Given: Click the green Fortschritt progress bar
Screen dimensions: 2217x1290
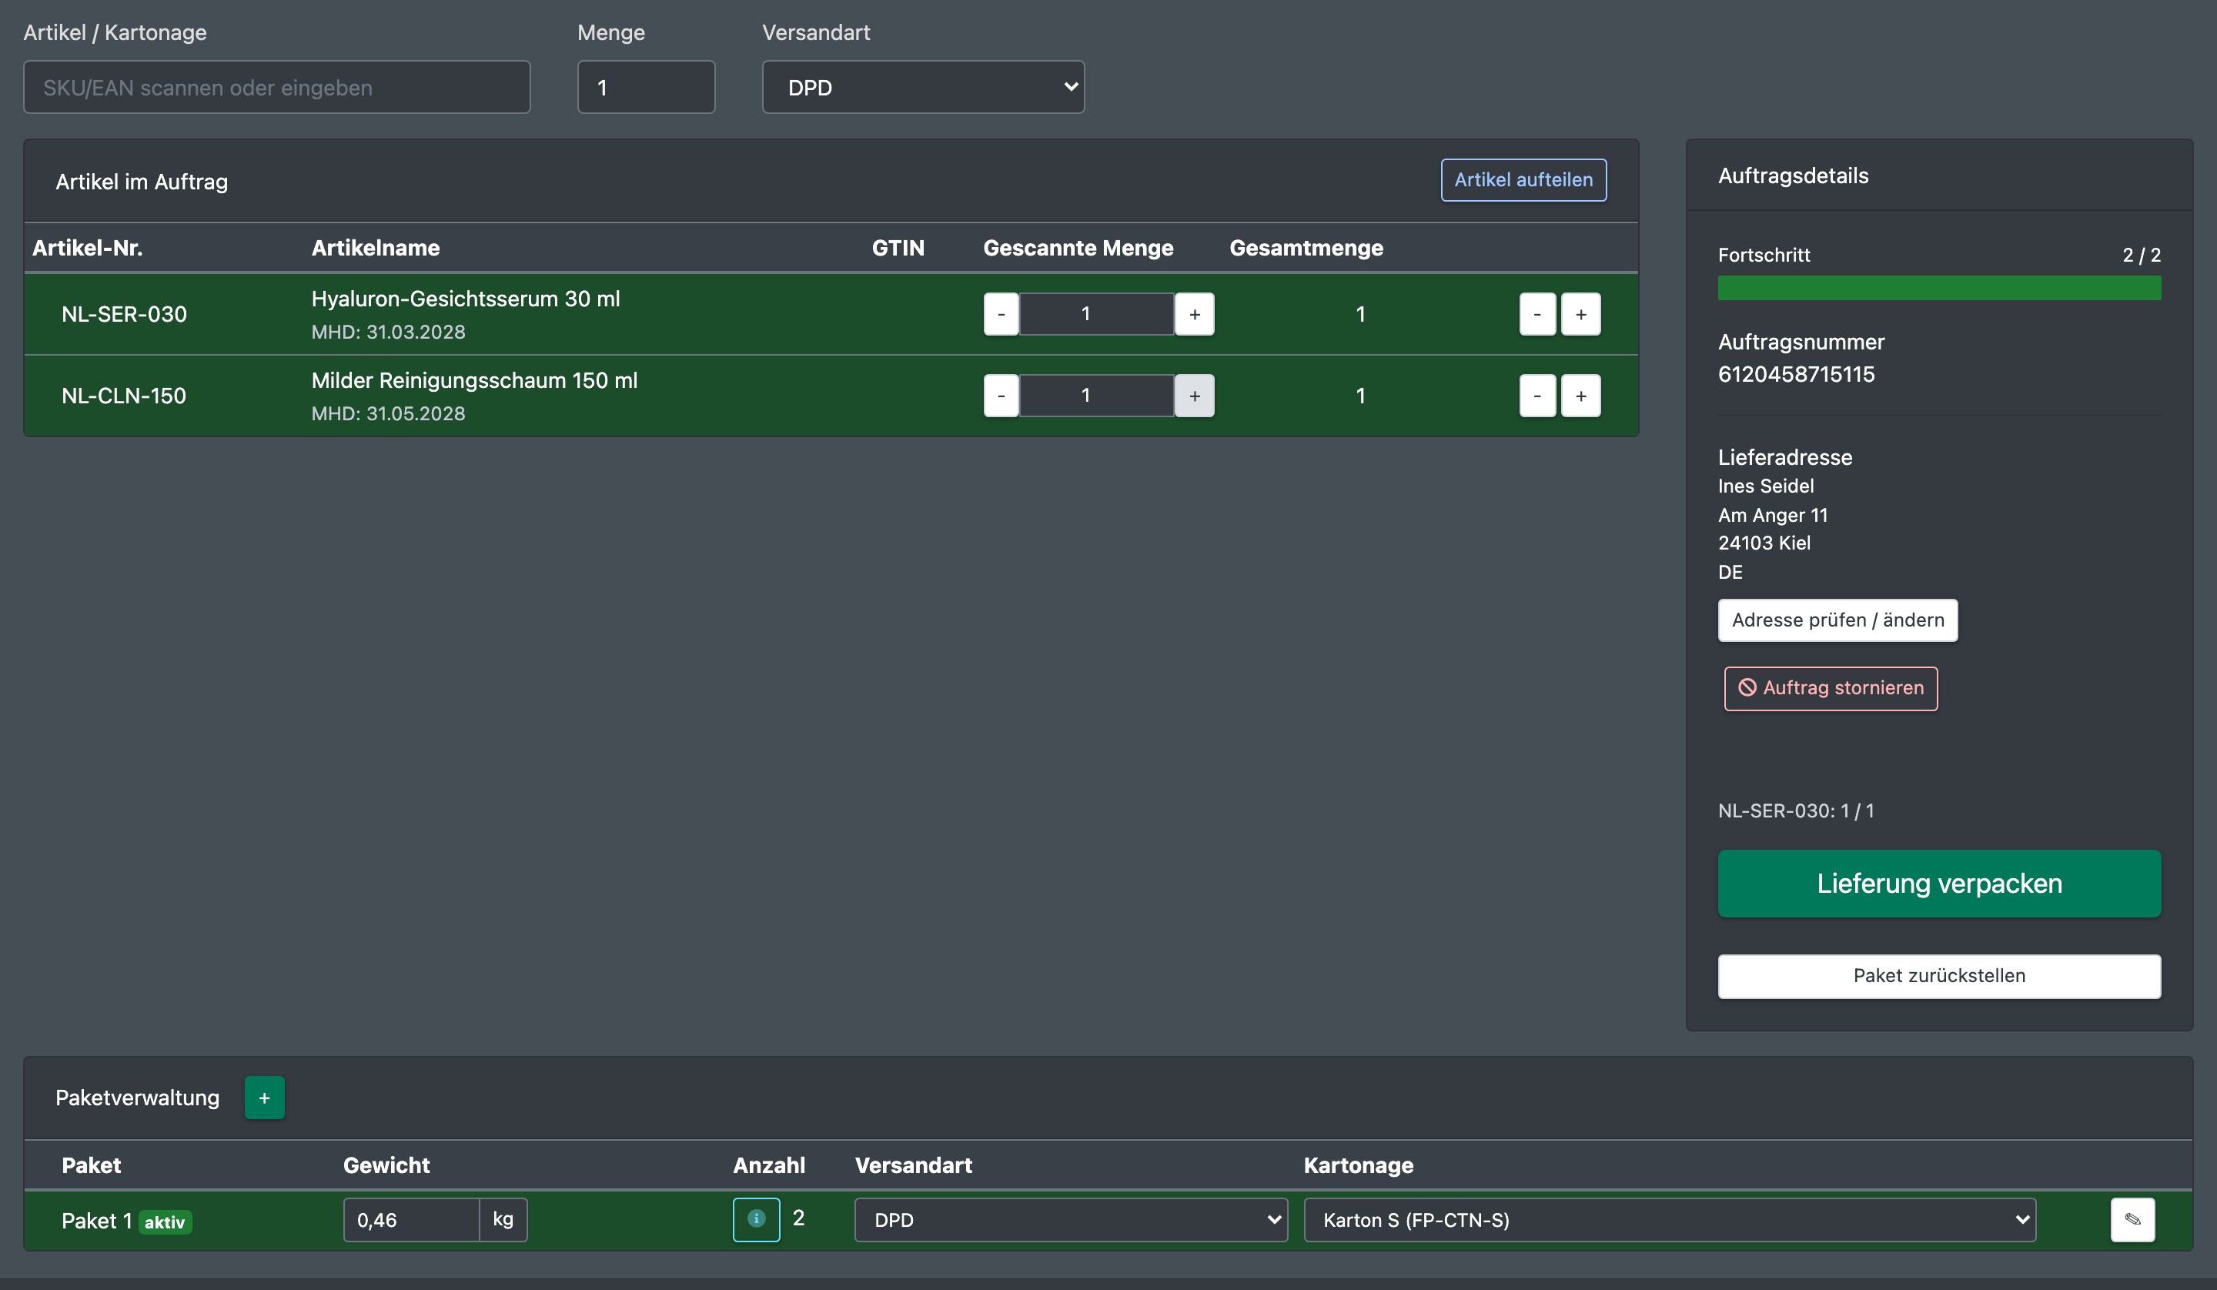Looking at the screenshot, I should pos(1939,288).
